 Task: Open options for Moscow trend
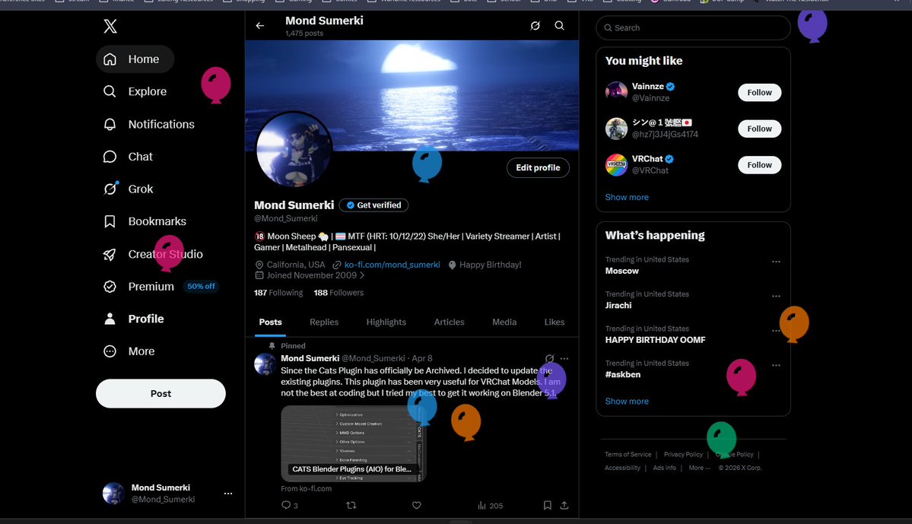[776, 262]
